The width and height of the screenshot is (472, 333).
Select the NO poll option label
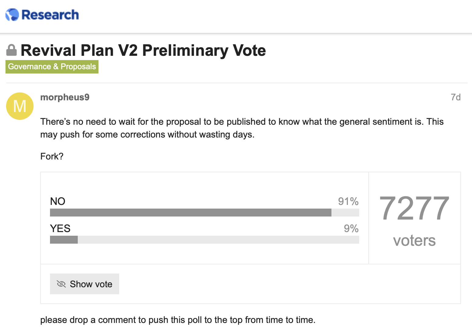pyautogui.click(x=58, y=201)
